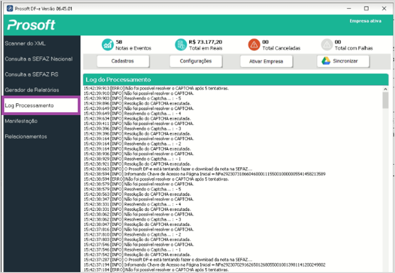The image size is (395, 273).
Task: Click the Ativar Empresa button
Action: (266, 61)
